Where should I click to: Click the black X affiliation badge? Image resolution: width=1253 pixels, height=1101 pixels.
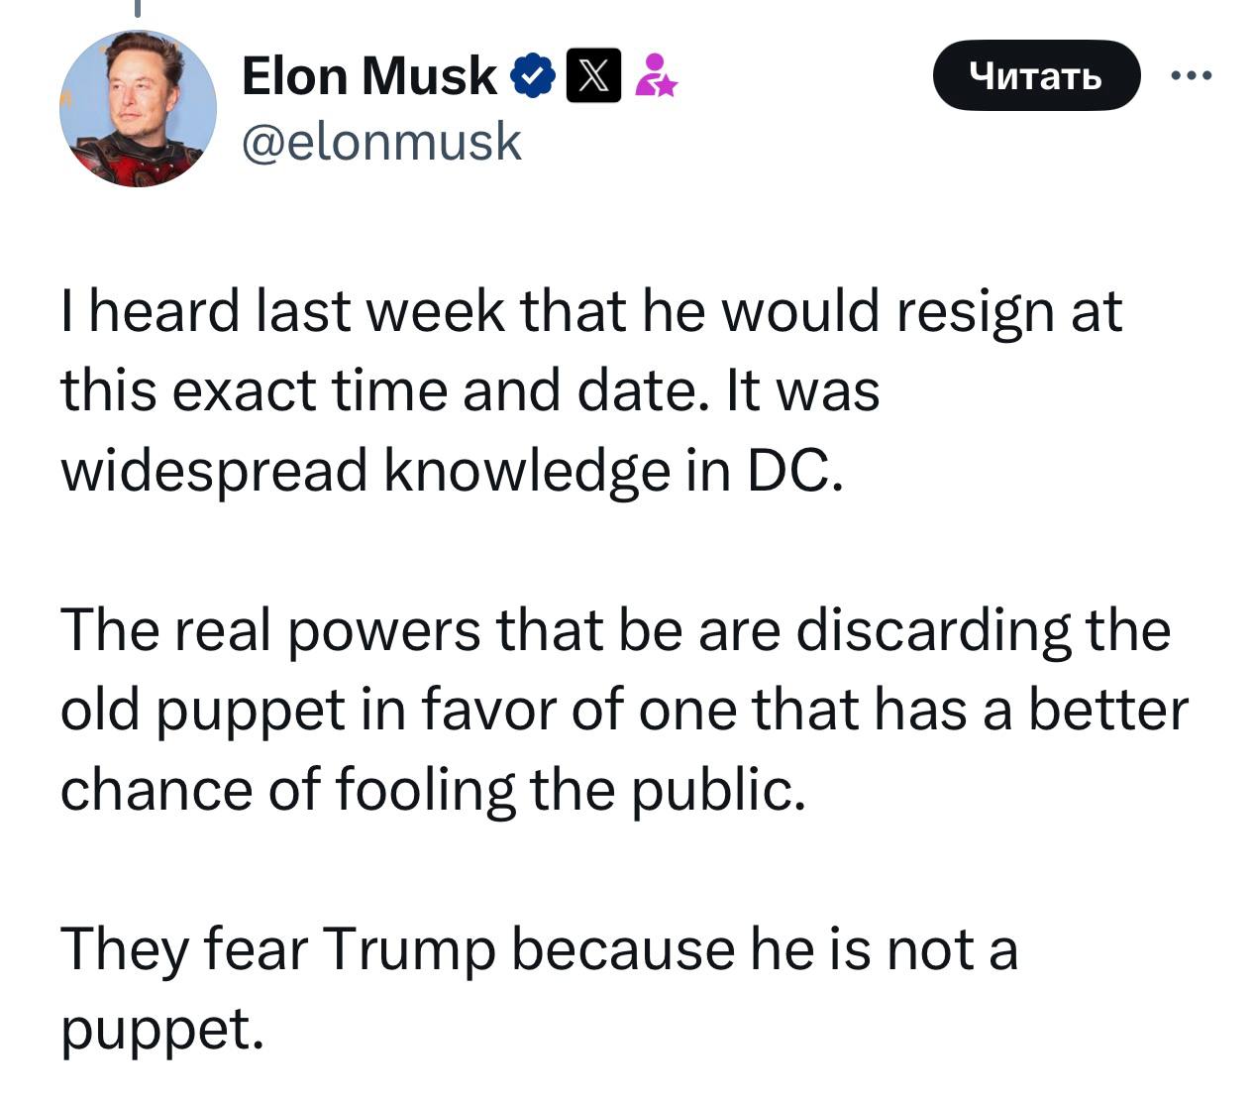pyautogui.click(x=593, y=76)
